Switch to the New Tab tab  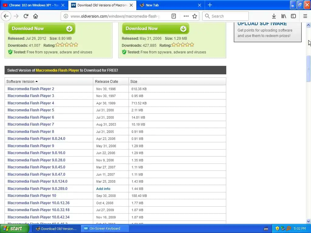pyautogui.click(x=171, y=5)
